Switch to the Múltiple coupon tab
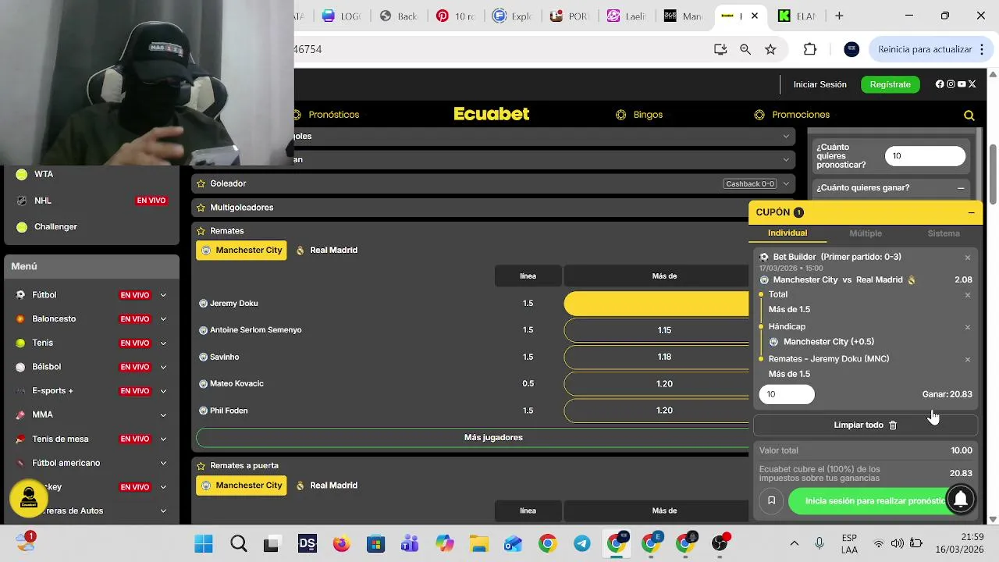This screenshot has height=562, width=999. pos(866,233)
